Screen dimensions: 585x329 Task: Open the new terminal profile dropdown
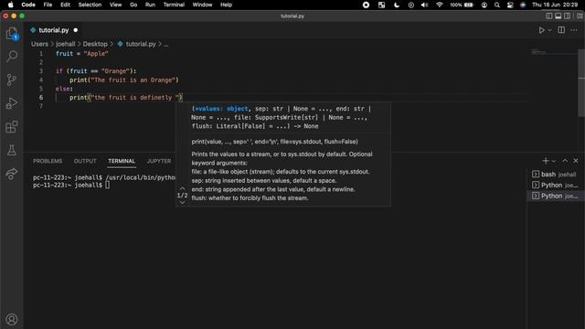(554, 161)
